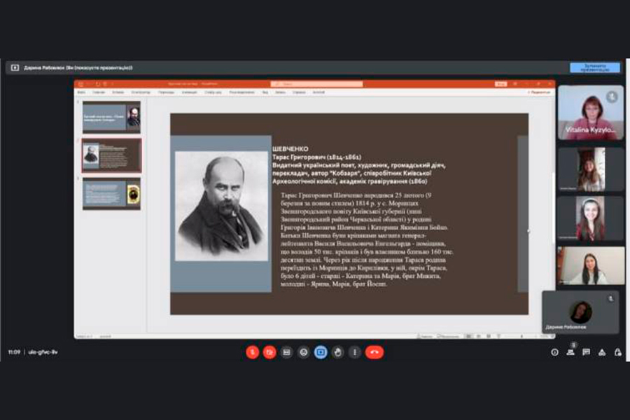This screenshot has height=420, width=630.
Task: Open the activities icon
Action: (x=602, y=353)
